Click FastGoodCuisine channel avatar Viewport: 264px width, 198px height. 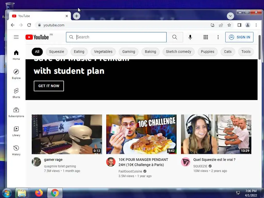coord(111,162)
